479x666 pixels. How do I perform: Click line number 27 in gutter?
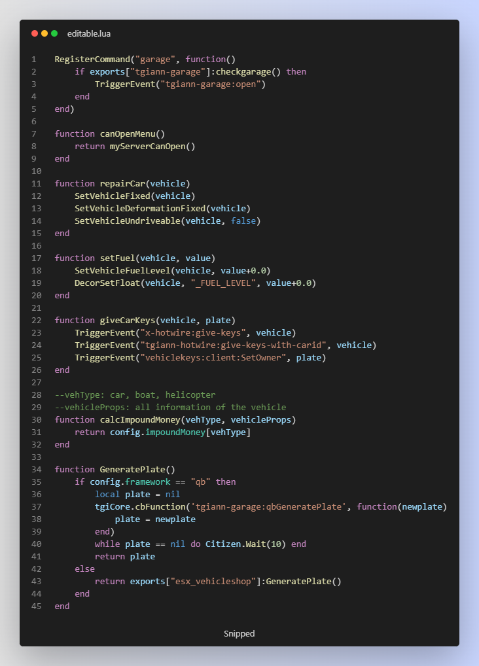point(37,382)
